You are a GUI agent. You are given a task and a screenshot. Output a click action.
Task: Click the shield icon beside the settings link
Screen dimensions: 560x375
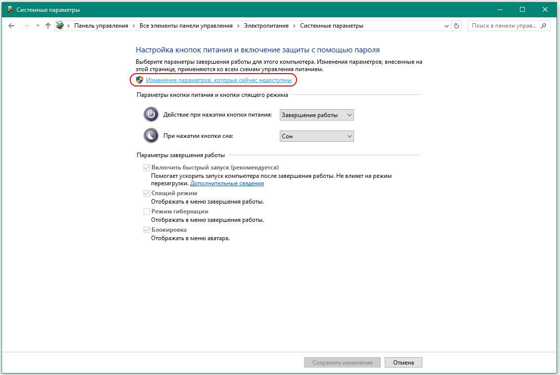tap(140, 80)
